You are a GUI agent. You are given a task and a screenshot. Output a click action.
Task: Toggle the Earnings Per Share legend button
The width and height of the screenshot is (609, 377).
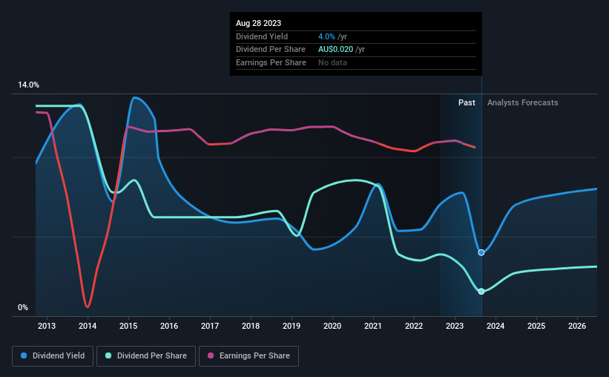(248, 356)
